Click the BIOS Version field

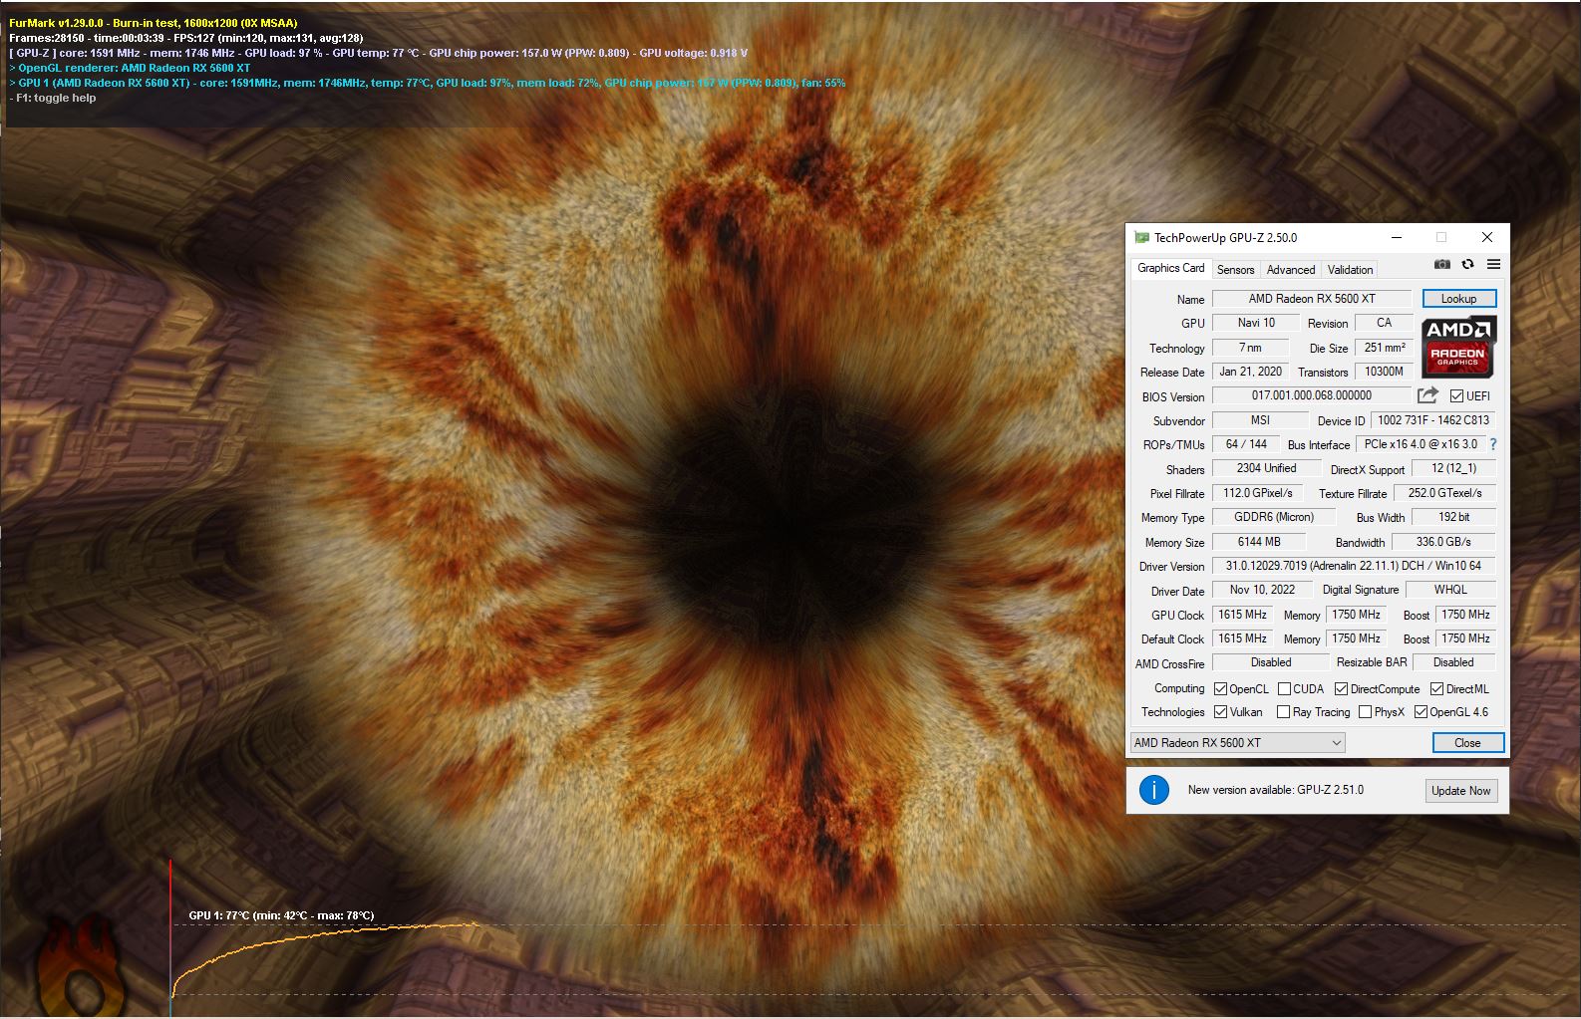tap(1311, 395)
